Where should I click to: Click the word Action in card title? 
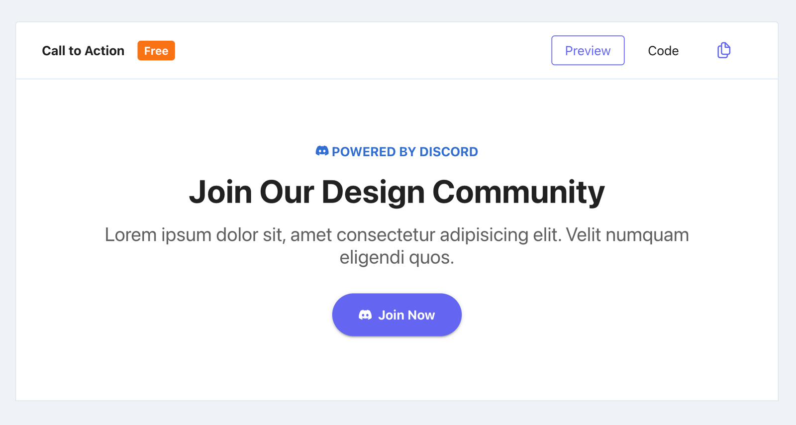pyautogui.click(x=104, y=51)
